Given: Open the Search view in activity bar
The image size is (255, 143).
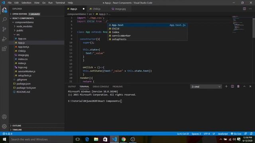Looking at the screenshot, I should coord(4,19).
